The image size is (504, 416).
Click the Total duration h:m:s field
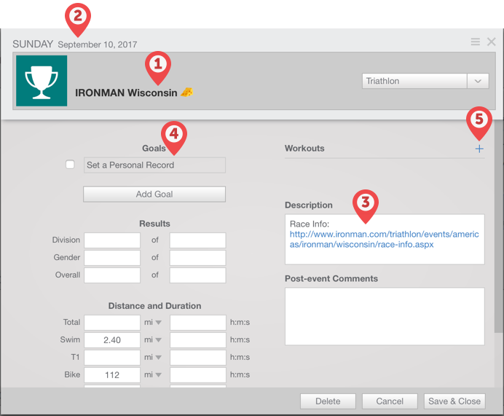pyautogui.click(x=198, y=323)
